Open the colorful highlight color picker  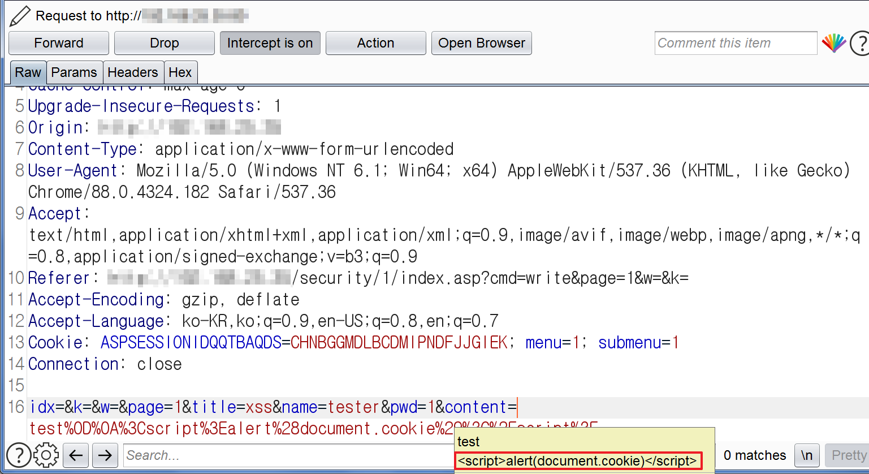point(834,43)
